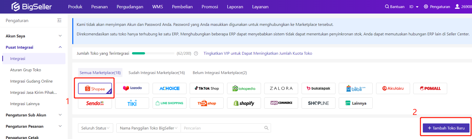Select the Bukalapak marketplace tile
The height and width of the screenshot is (139, 472).
click(x=318, y=89)
